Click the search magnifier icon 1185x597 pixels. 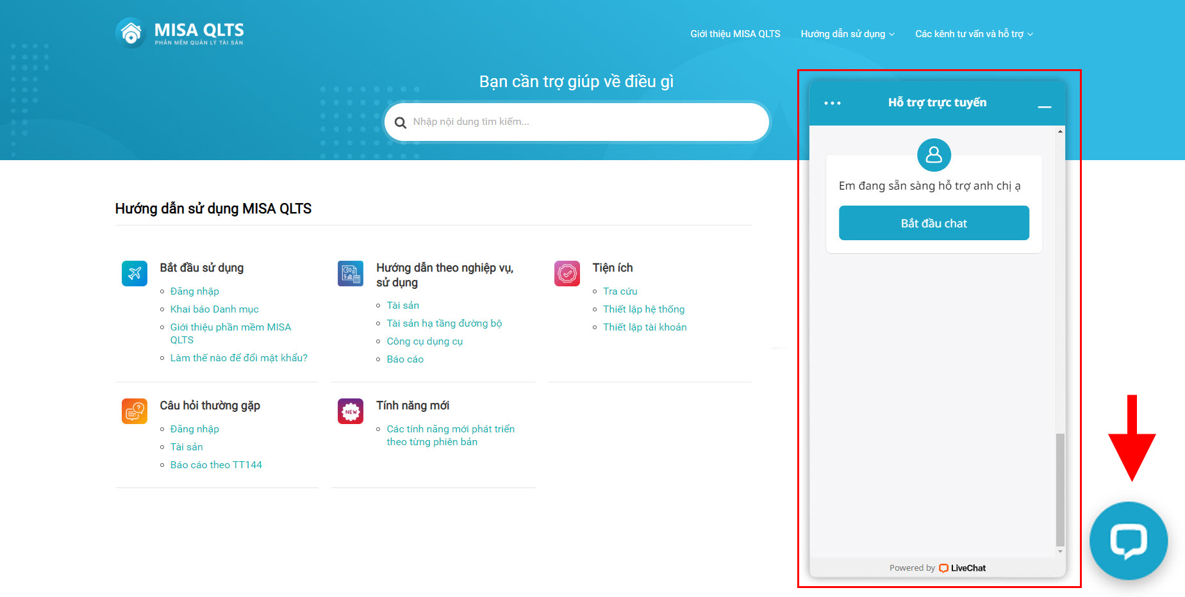(401, 122)
